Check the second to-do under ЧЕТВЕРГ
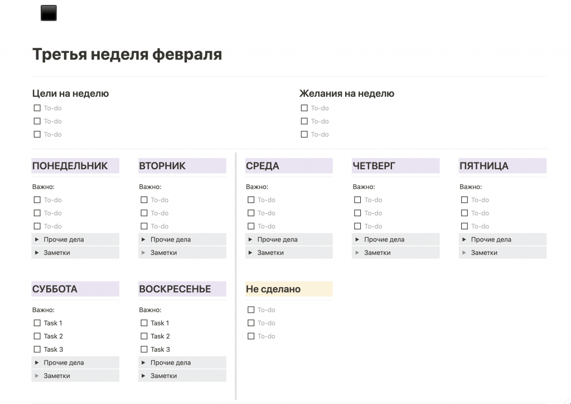The width and height of the screenshot is (571, 404). [357, 213]
